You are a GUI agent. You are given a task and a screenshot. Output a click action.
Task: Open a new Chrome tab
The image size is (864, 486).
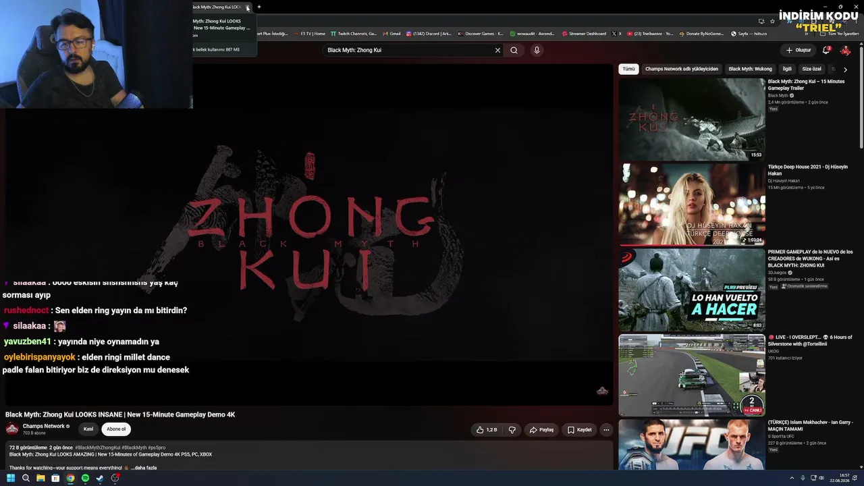259,7
